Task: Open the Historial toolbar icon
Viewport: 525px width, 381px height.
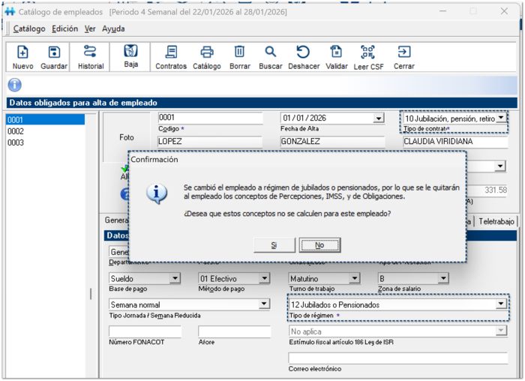Action: (90, 52)
